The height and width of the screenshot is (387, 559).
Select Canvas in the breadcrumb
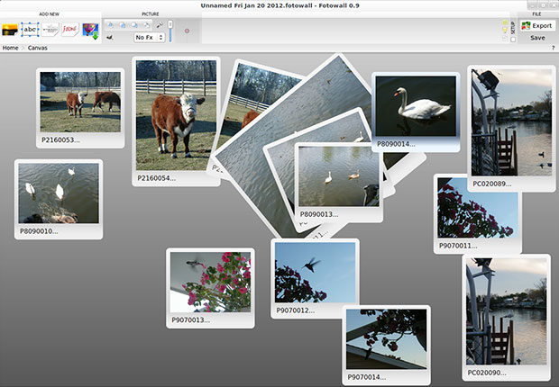click(x=38, y=48)
